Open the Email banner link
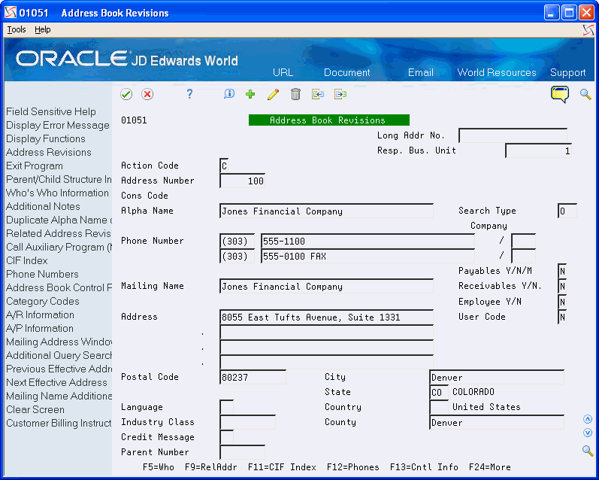 (x=421, y=73)
